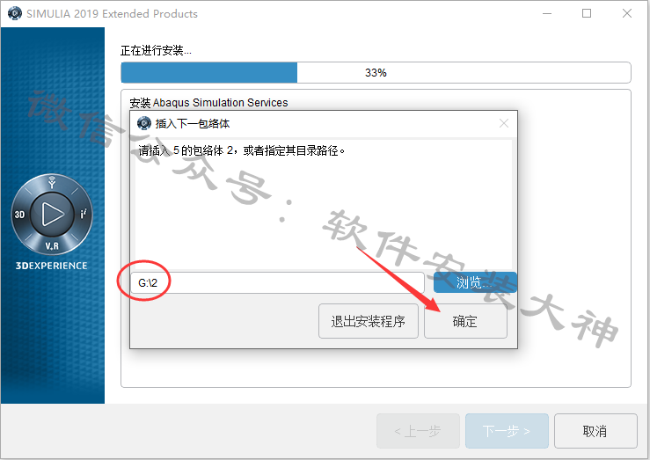Click the compass V.R quadrant
Screen dimensions: 650x460
click(x=52, y=246)
